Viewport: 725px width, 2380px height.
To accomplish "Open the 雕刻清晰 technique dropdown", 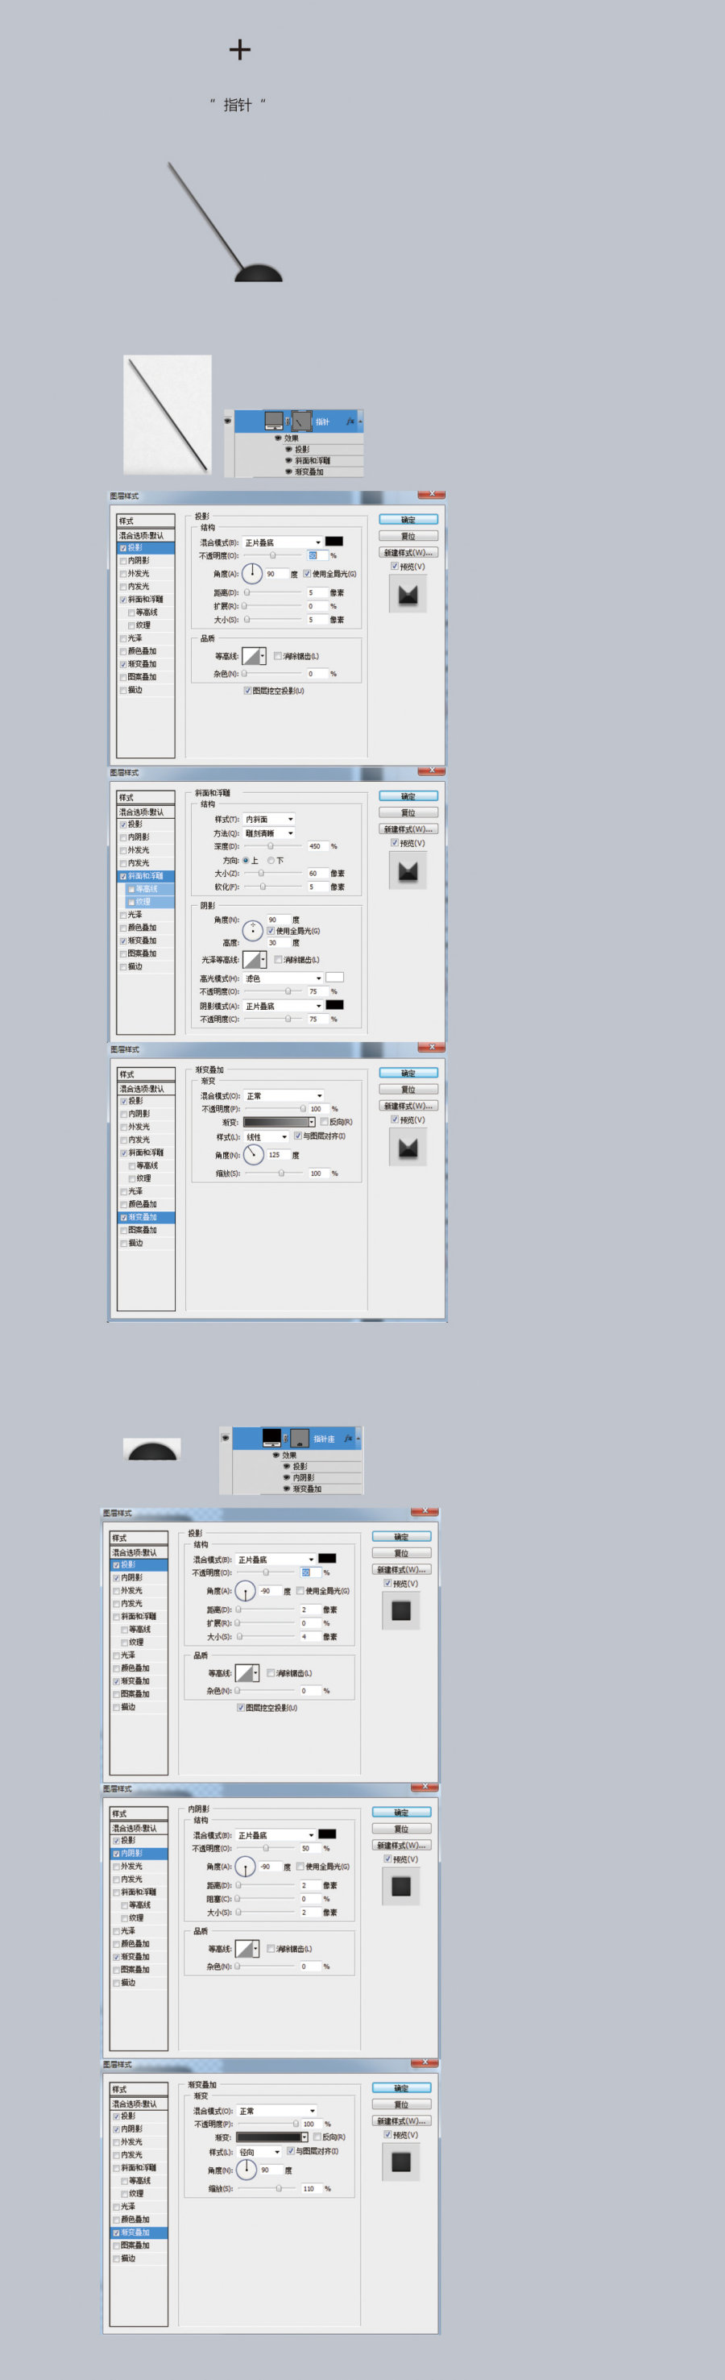I will tap(270, 833).
